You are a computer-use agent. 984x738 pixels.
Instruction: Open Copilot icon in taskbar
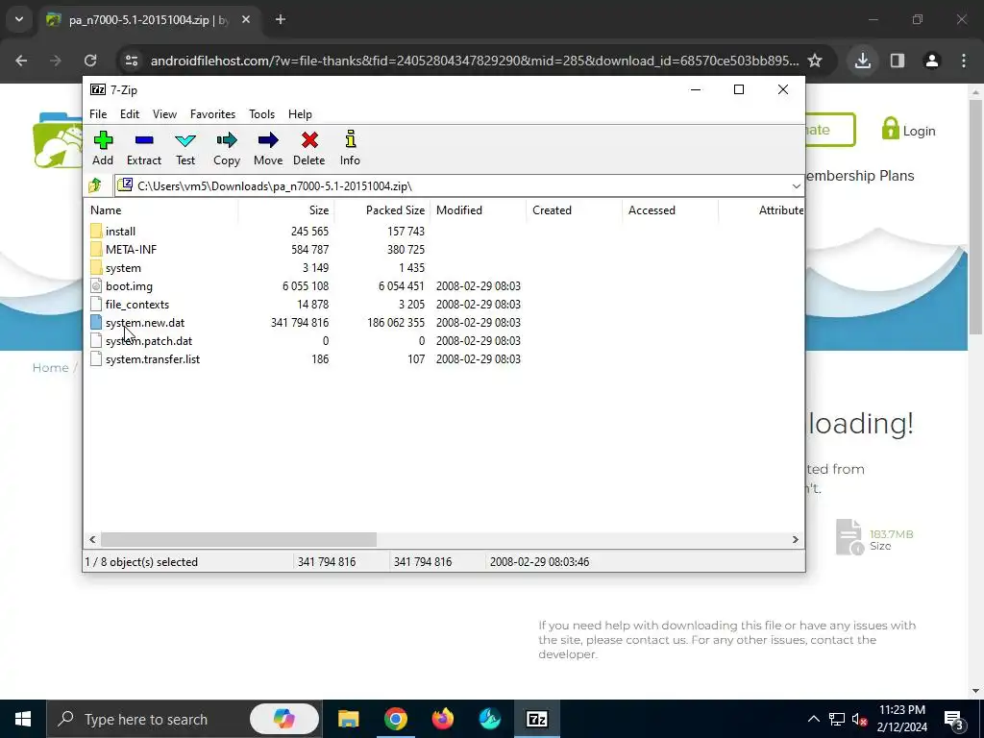point(283,719)
